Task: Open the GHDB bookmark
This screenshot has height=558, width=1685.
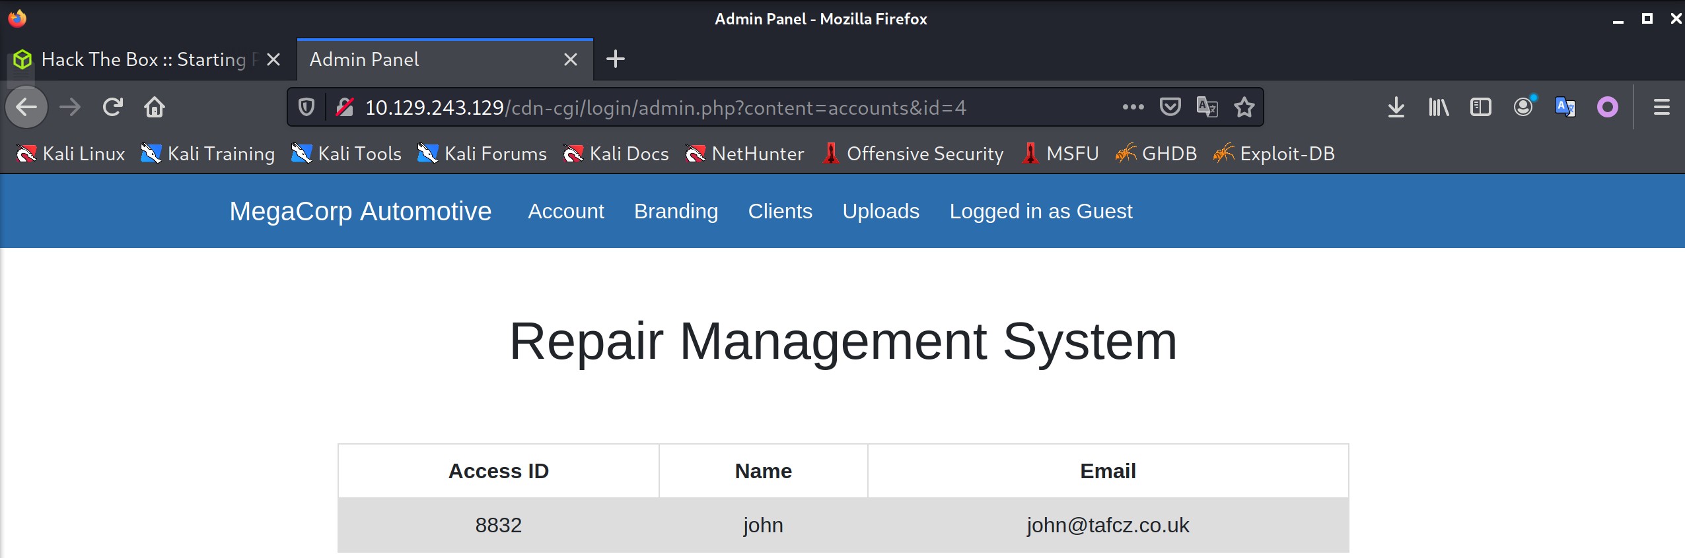Action: 1156,154
